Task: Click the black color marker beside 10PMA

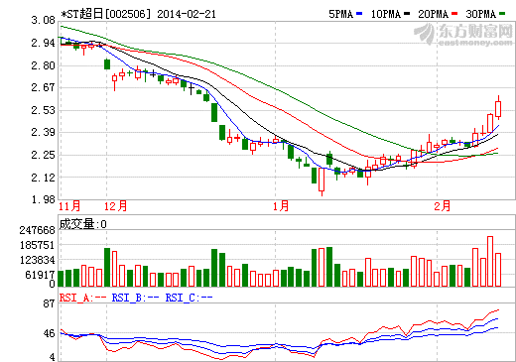Action: point(407,14)
